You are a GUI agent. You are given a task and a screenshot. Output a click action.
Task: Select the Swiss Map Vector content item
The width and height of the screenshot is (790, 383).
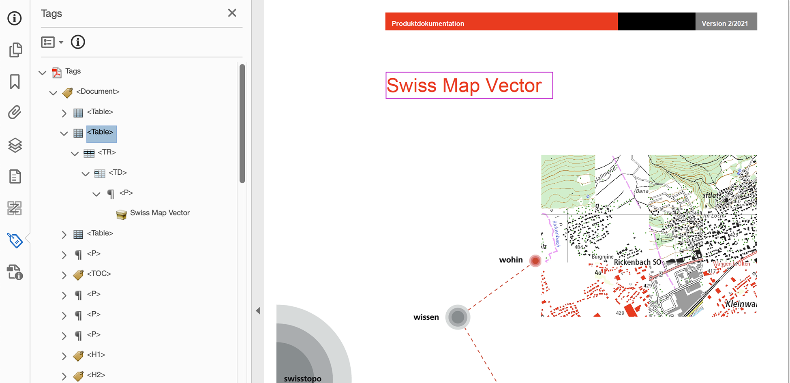(x=160, y=213)
